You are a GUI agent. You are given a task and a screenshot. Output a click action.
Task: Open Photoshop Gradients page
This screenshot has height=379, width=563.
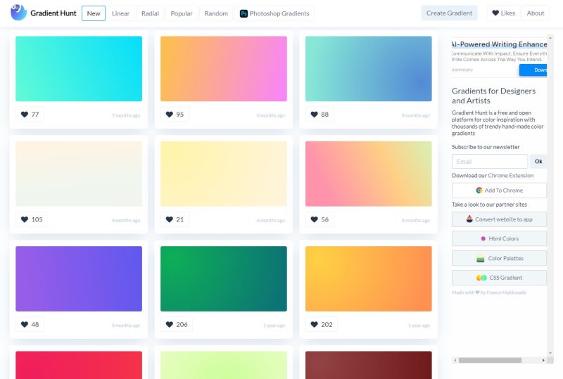pyautogui.click(x=274, y=13)
